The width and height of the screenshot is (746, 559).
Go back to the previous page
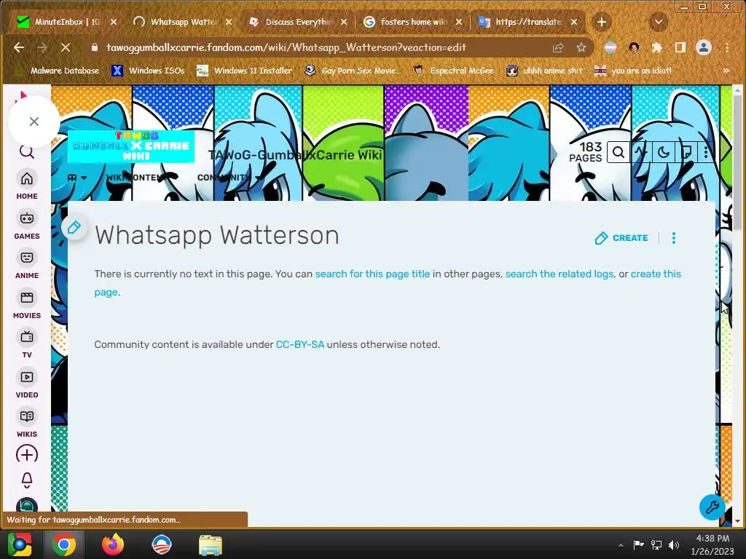(19, 47)
